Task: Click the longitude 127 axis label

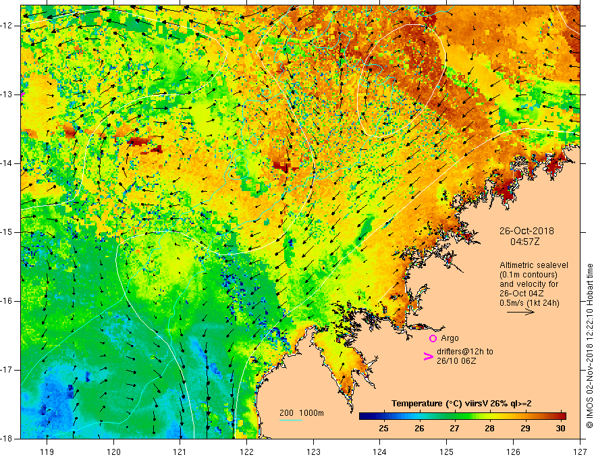Action: pos(580,452)
